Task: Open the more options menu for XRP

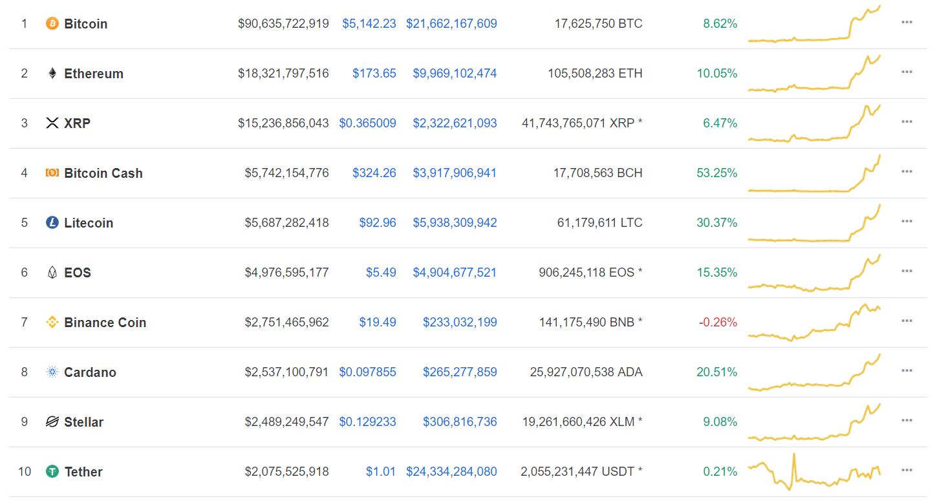Action: tap(906, 122)
